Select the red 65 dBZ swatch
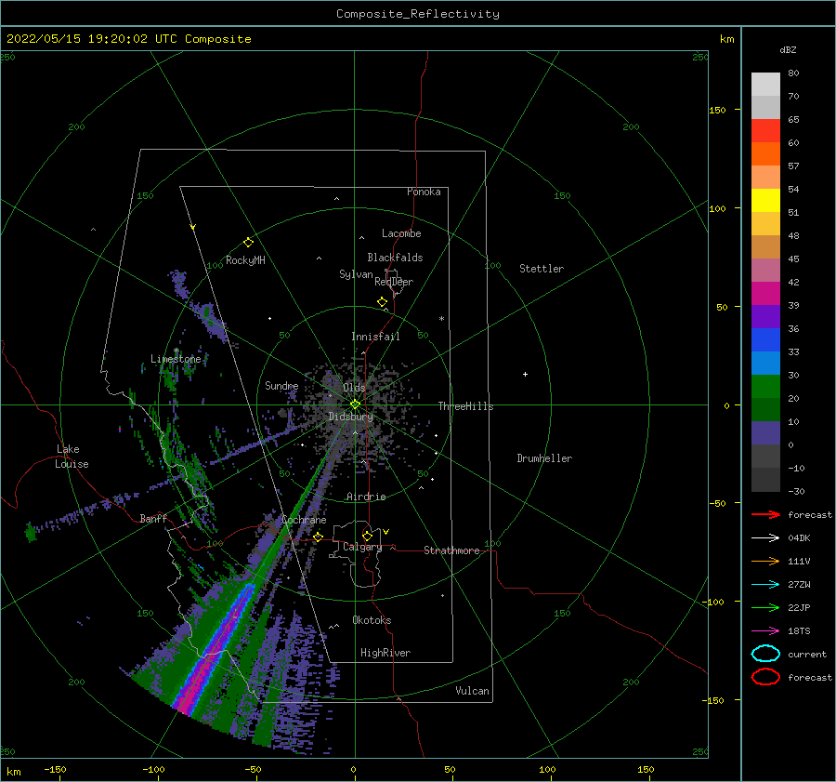Screen dimensions: 836x782 coord(765,131)
